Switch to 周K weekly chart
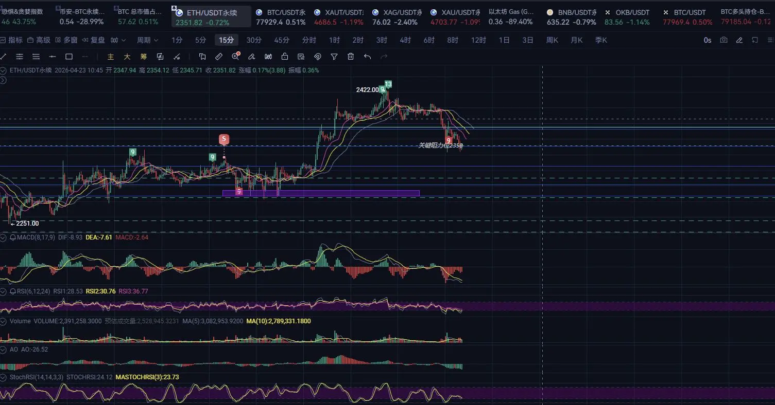The height and width of the screenshot is (405, 775). 552,40
